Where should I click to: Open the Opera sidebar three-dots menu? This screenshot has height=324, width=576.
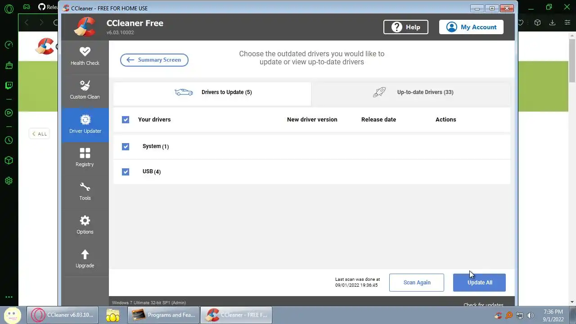pos(9,297)
